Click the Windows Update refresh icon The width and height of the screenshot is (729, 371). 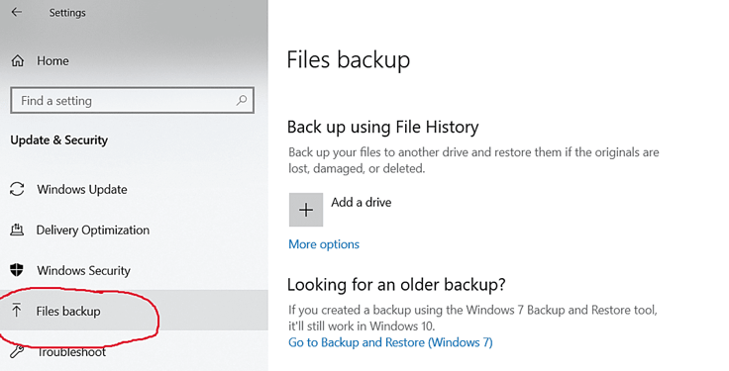[17, 189]
